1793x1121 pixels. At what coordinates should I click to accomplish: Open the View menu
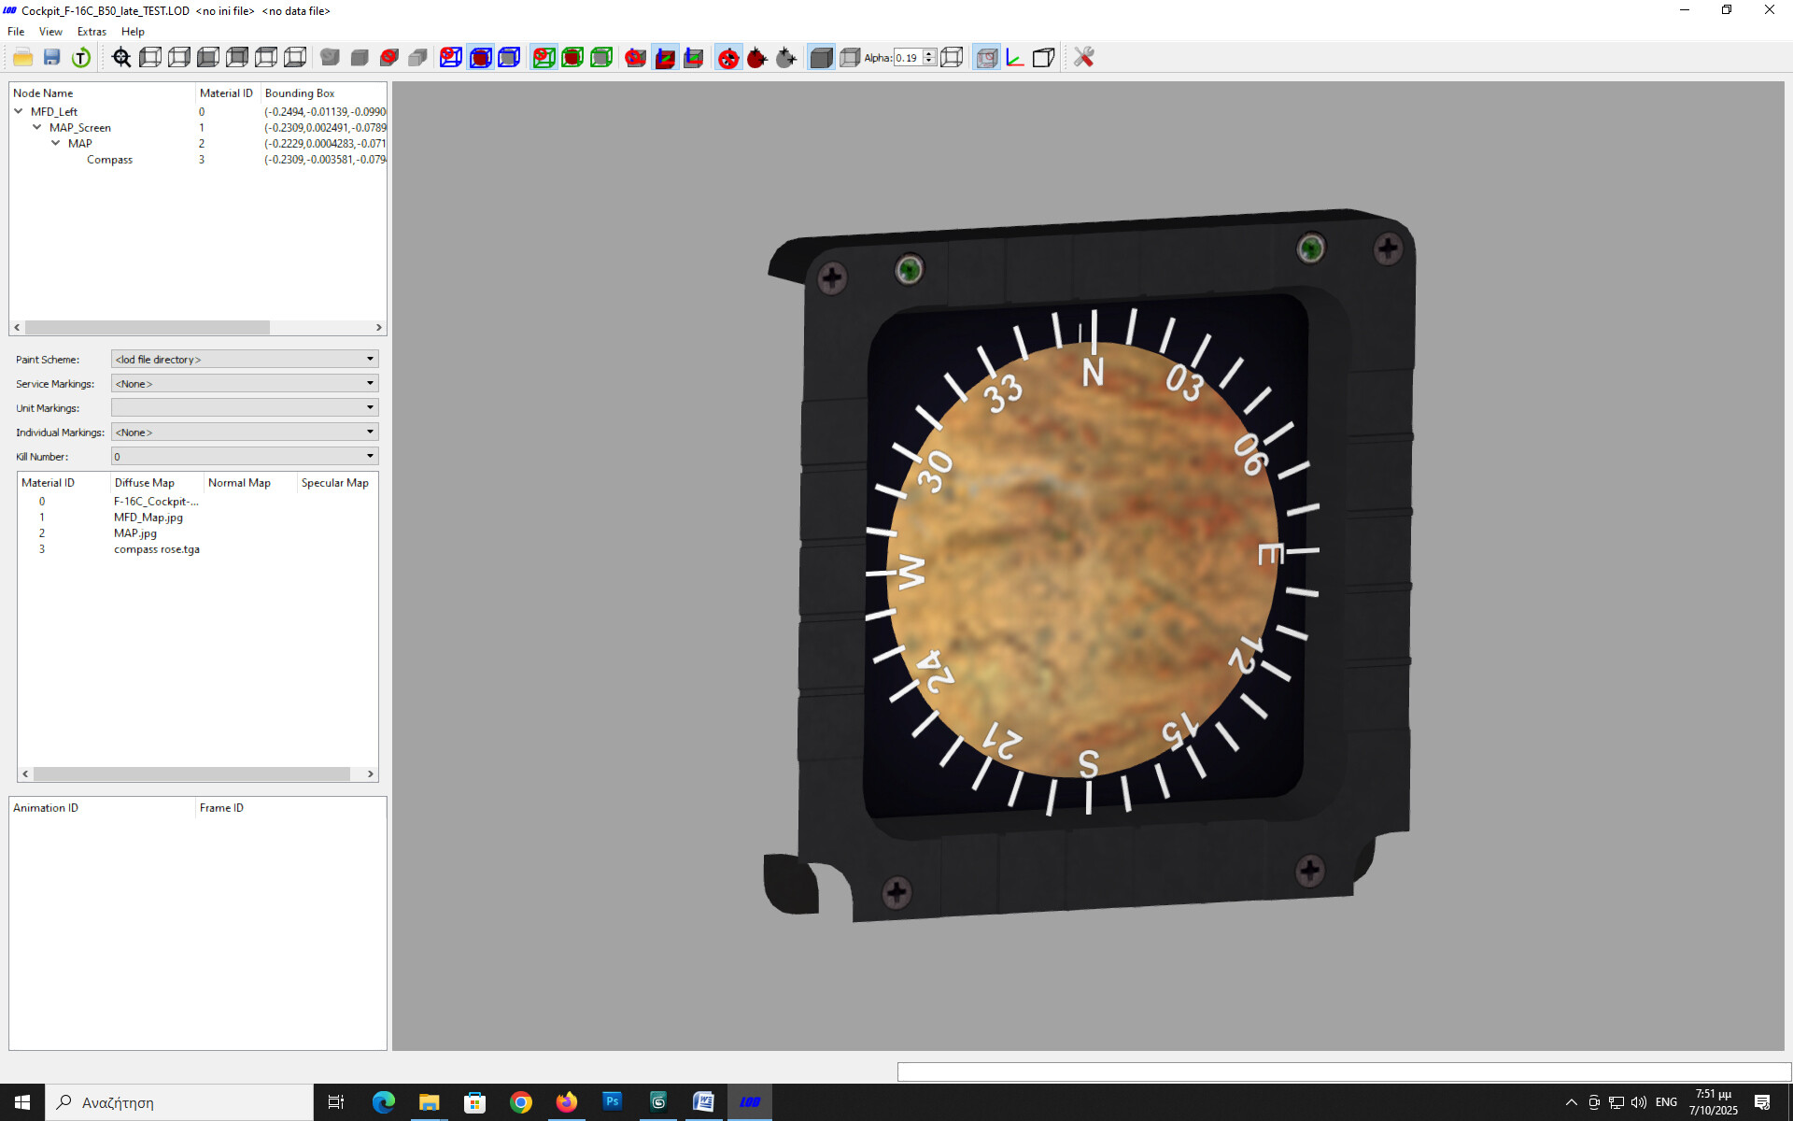pos(50,32)
